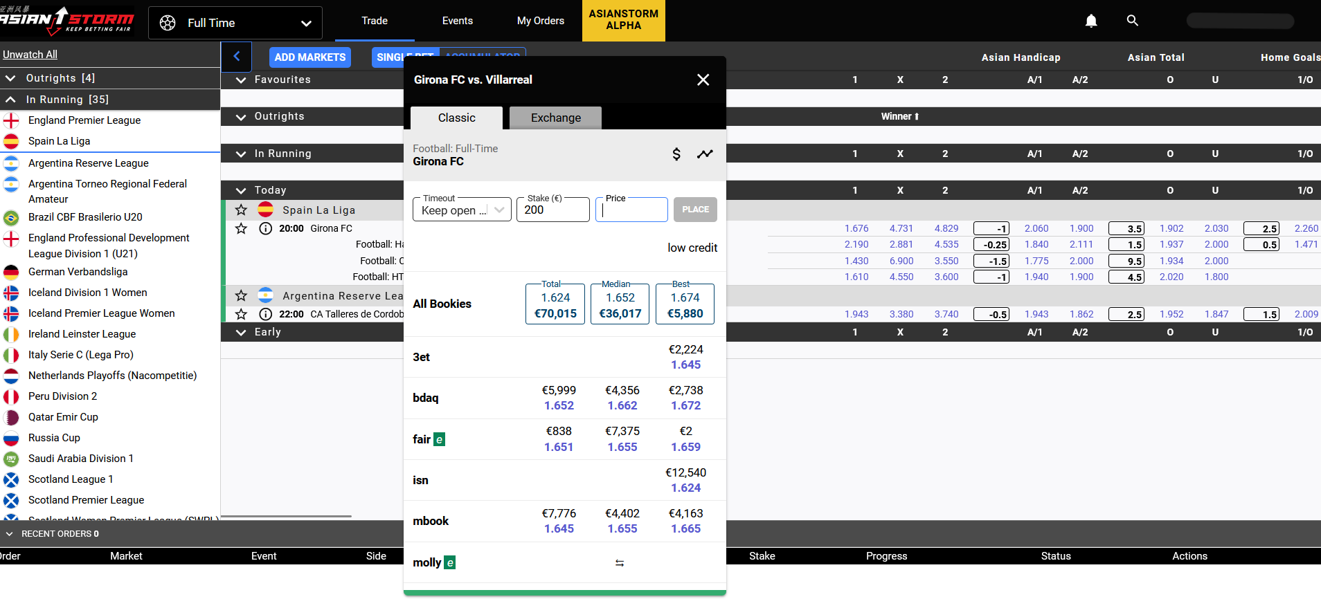Open the price trend chart icon
The image size is (1321, 599).
[705, 154]
